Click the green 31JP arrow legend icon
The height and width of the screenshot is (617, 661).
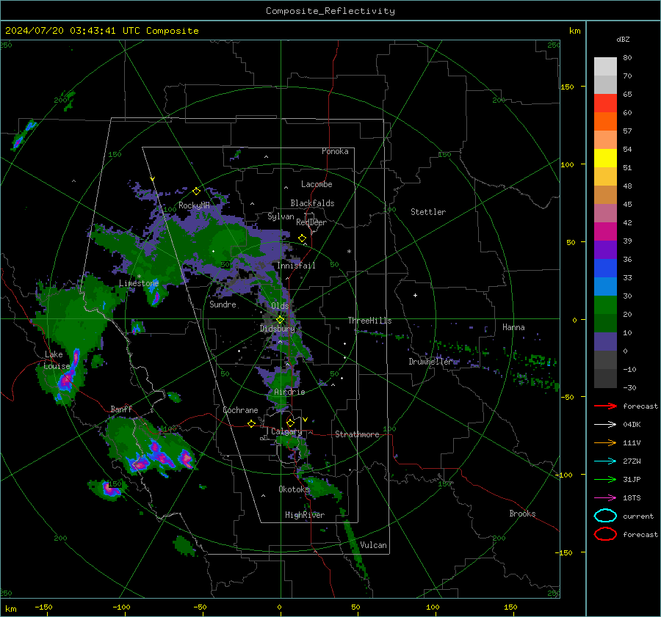605,479
